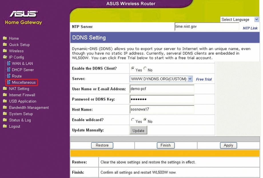Open the Select Language dropdown
Viewport: 263px width, 178px height.
240,19
